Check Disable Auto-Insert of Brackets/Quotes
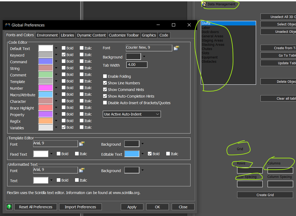 105,103
